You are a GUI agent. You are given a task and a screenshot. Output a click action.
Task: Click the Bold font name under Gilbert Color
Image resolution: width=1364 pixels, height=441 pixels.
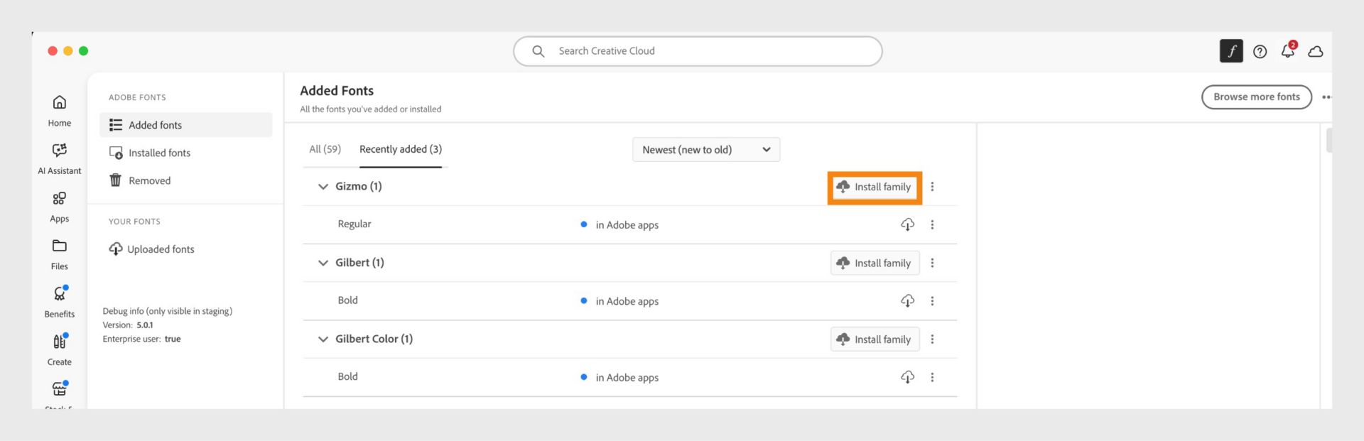[x=347, y=376]
